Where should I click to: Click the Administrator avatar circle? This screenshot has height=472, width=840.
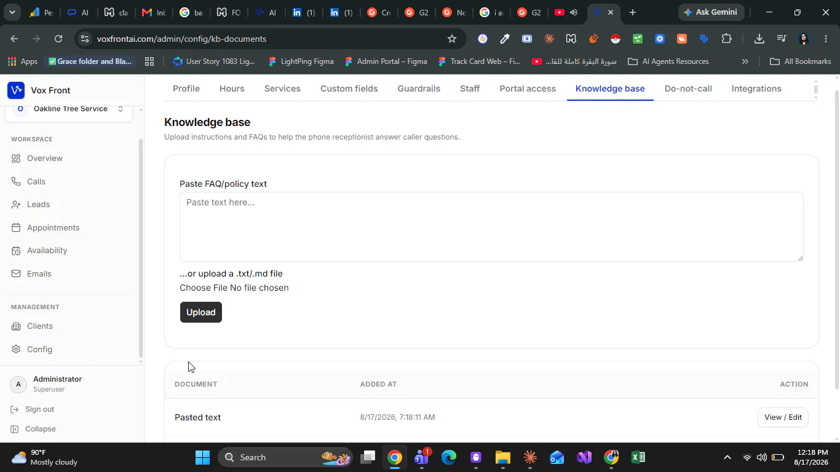(18, 384)
